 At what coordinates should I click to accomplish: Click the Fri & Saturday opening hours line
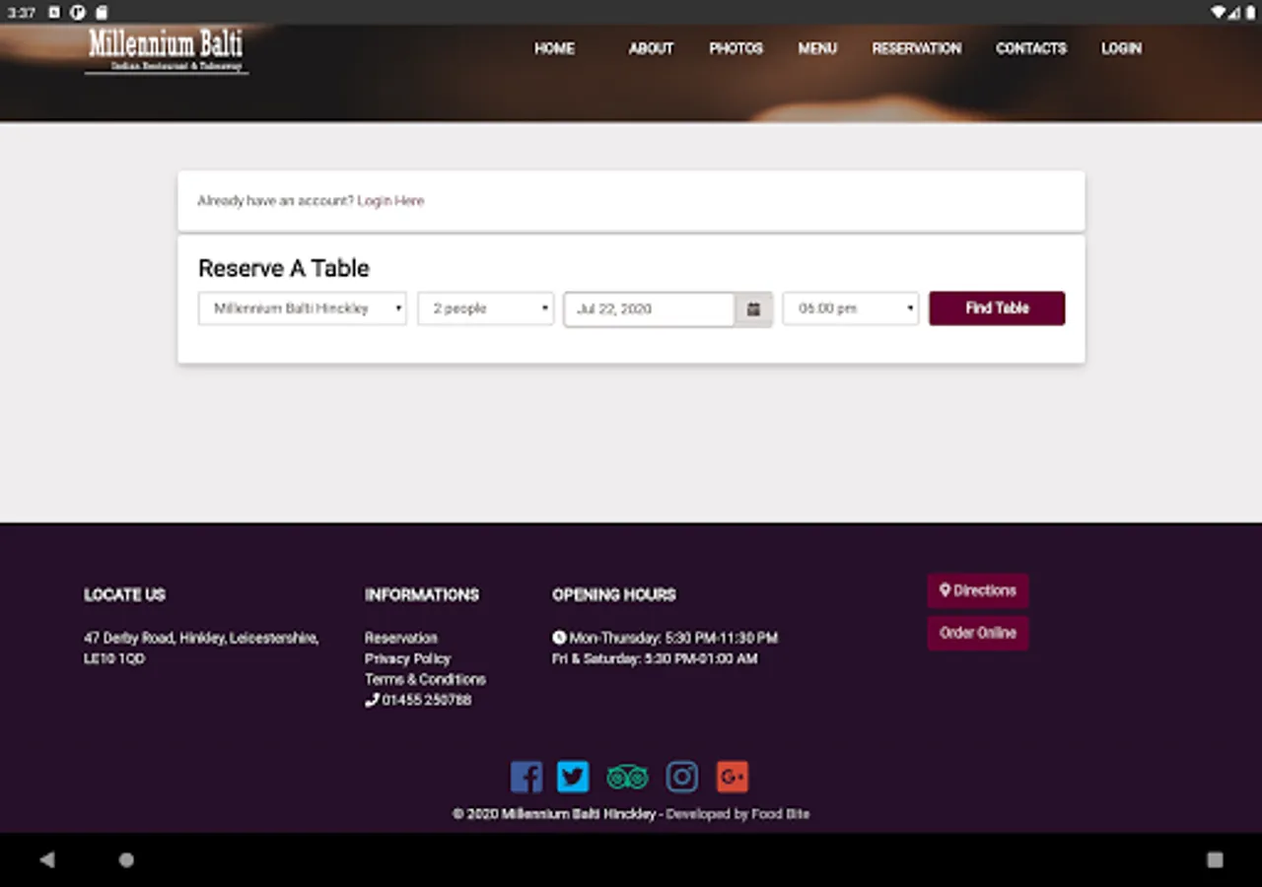point(655,658)
